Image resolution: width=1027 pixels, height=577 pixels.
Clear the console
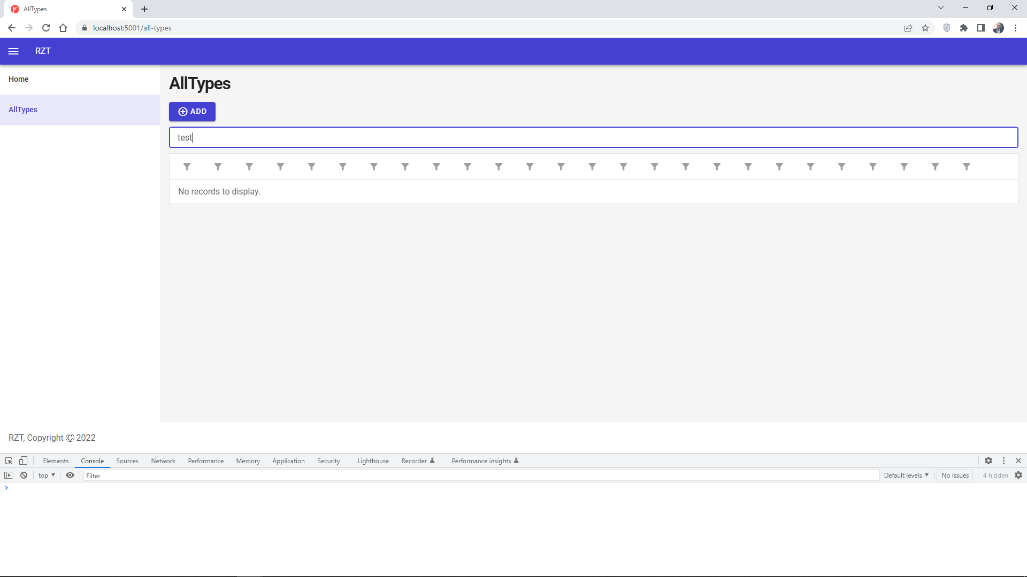pyautogui.click(x=24, y=475)
